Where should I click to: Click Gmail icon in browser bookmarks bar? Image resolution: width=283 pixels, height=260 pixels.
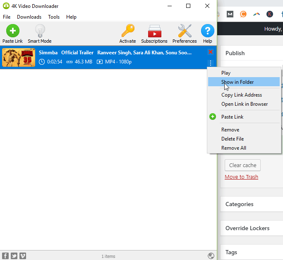pyautogui.click(x=230, y=14)
